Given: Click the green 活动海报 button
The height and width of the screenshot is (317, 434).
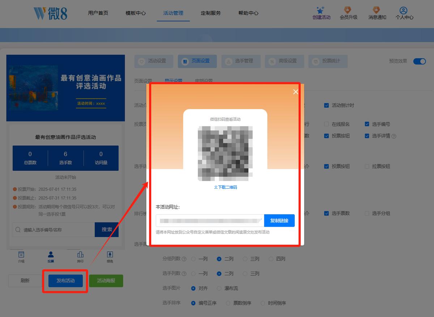Looking at the screenshot, I should point(106,281).
